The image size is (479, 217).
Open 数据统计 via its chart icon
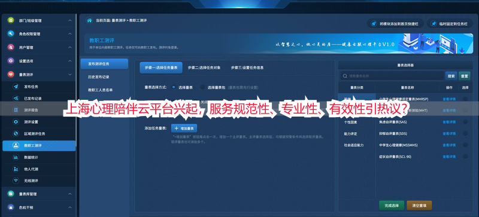(x=16, y=157)
